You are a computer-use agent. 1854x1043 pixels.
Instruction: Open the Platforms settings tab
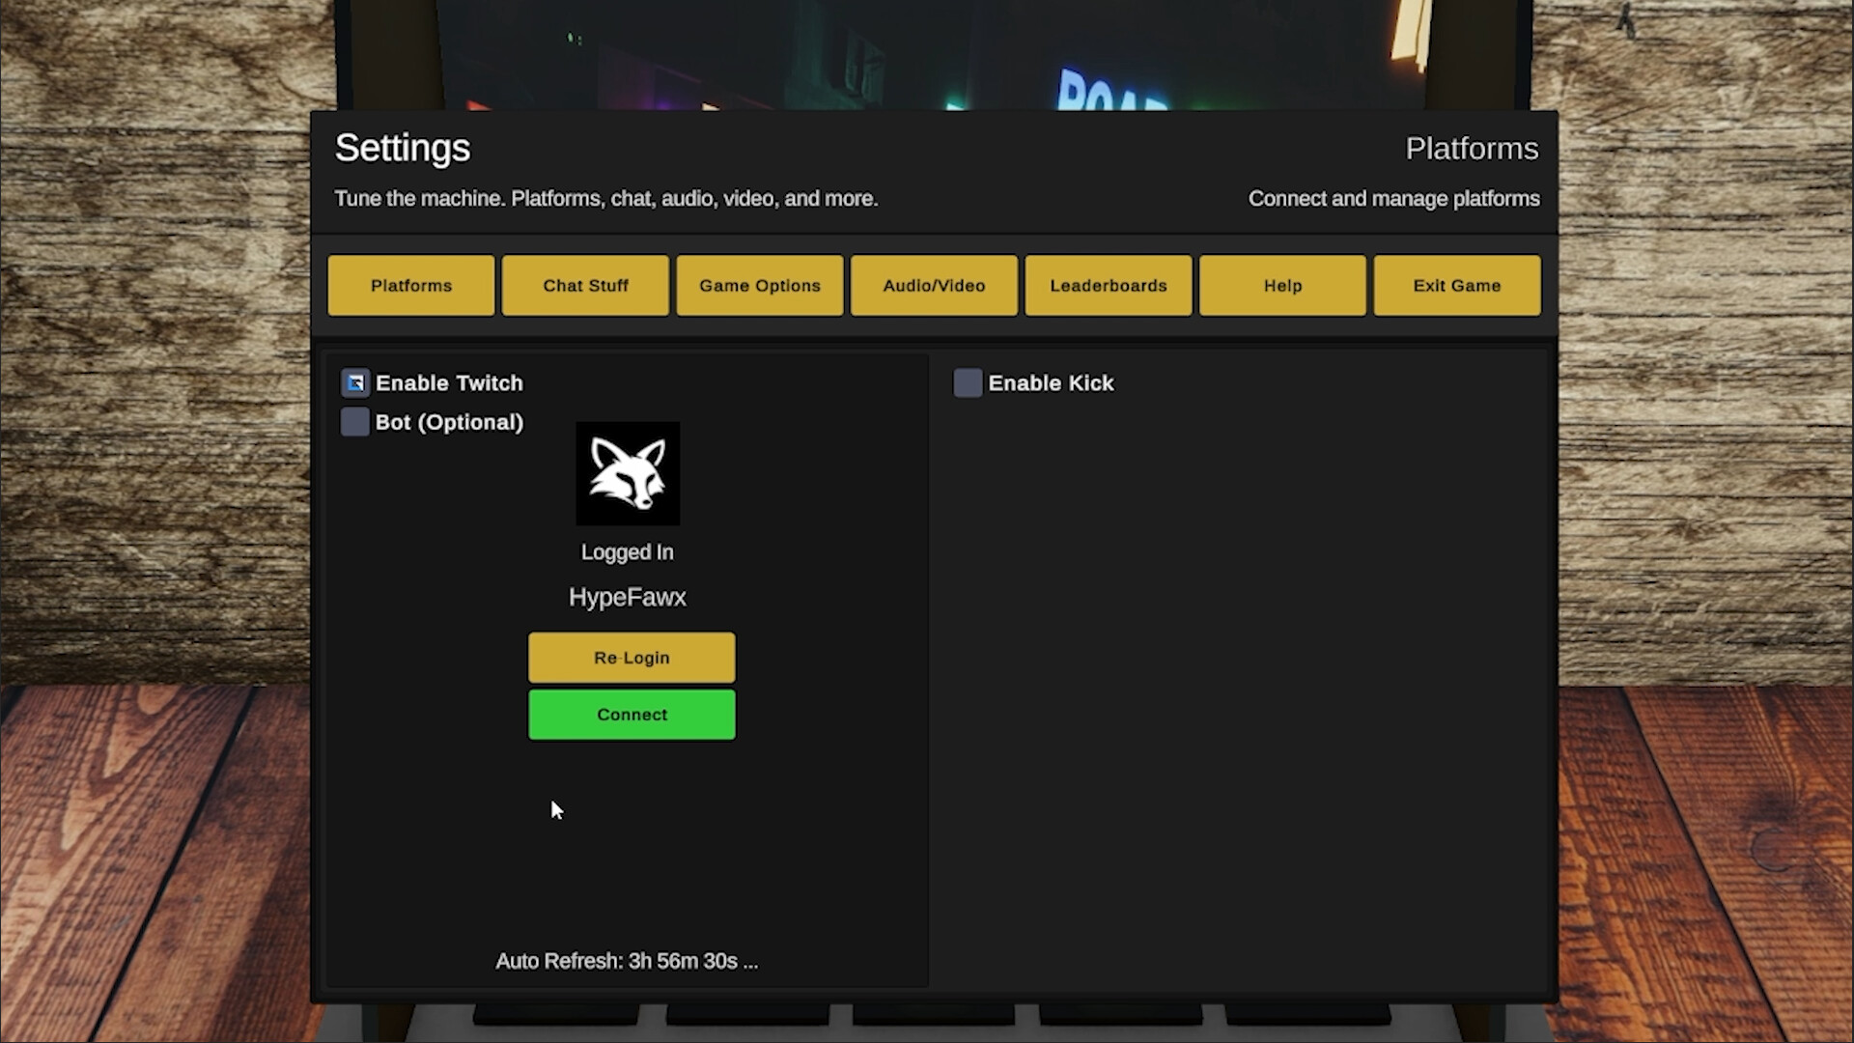click(x=410, y=285)
